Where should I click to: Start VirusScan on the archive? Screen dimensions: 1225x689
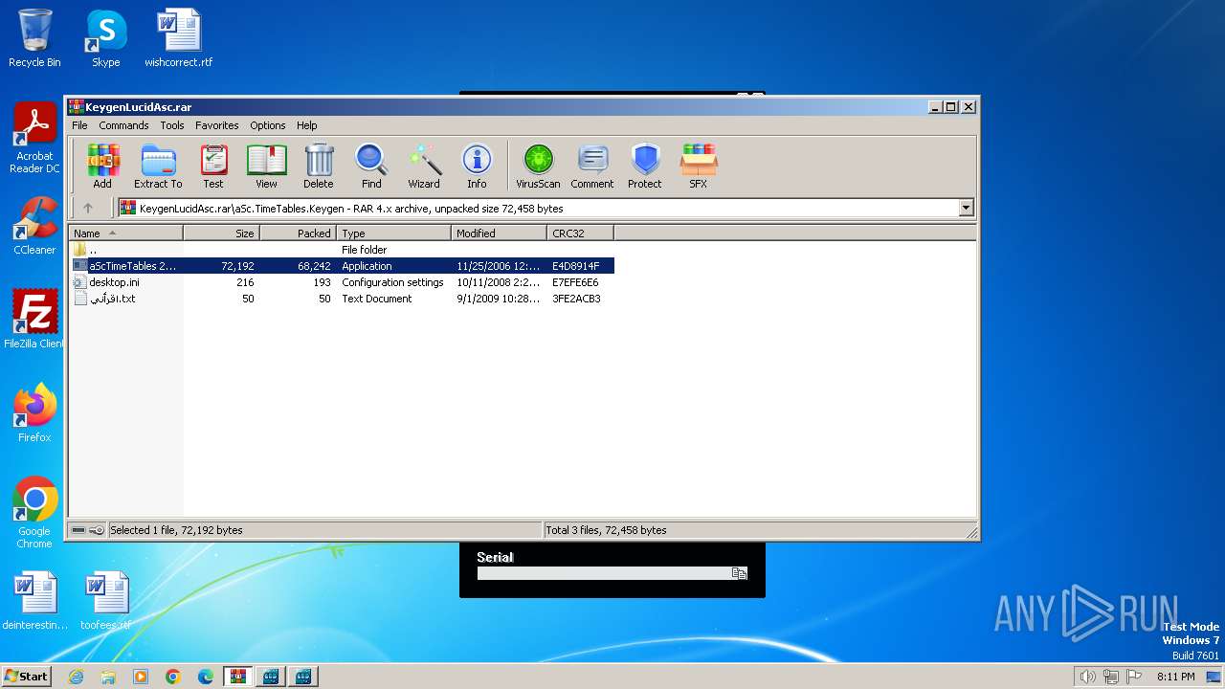(x=538, y=167)
